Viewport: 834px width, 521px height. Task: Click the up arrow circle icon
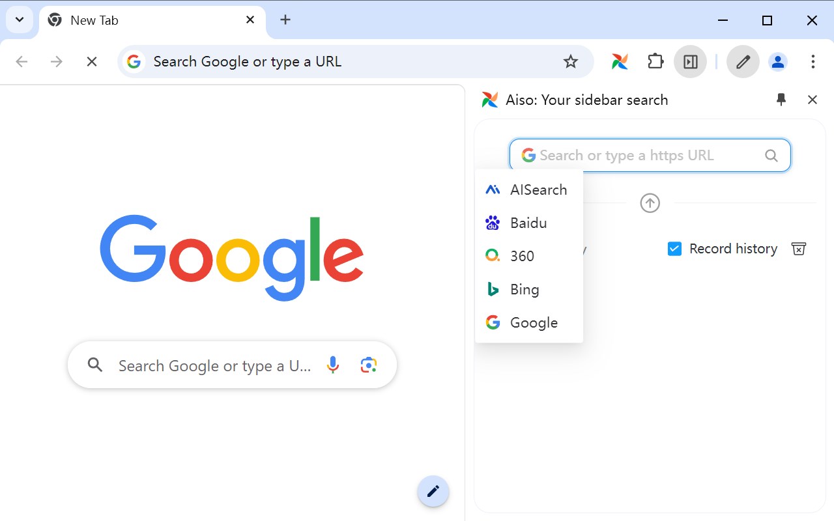[x=650, y=203]
